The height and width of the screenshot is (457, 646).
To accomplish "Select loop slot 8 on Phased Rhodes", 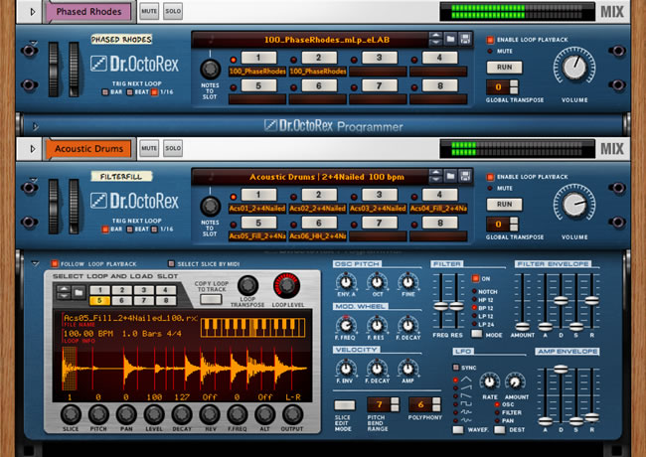I will [x=439, y=85].
